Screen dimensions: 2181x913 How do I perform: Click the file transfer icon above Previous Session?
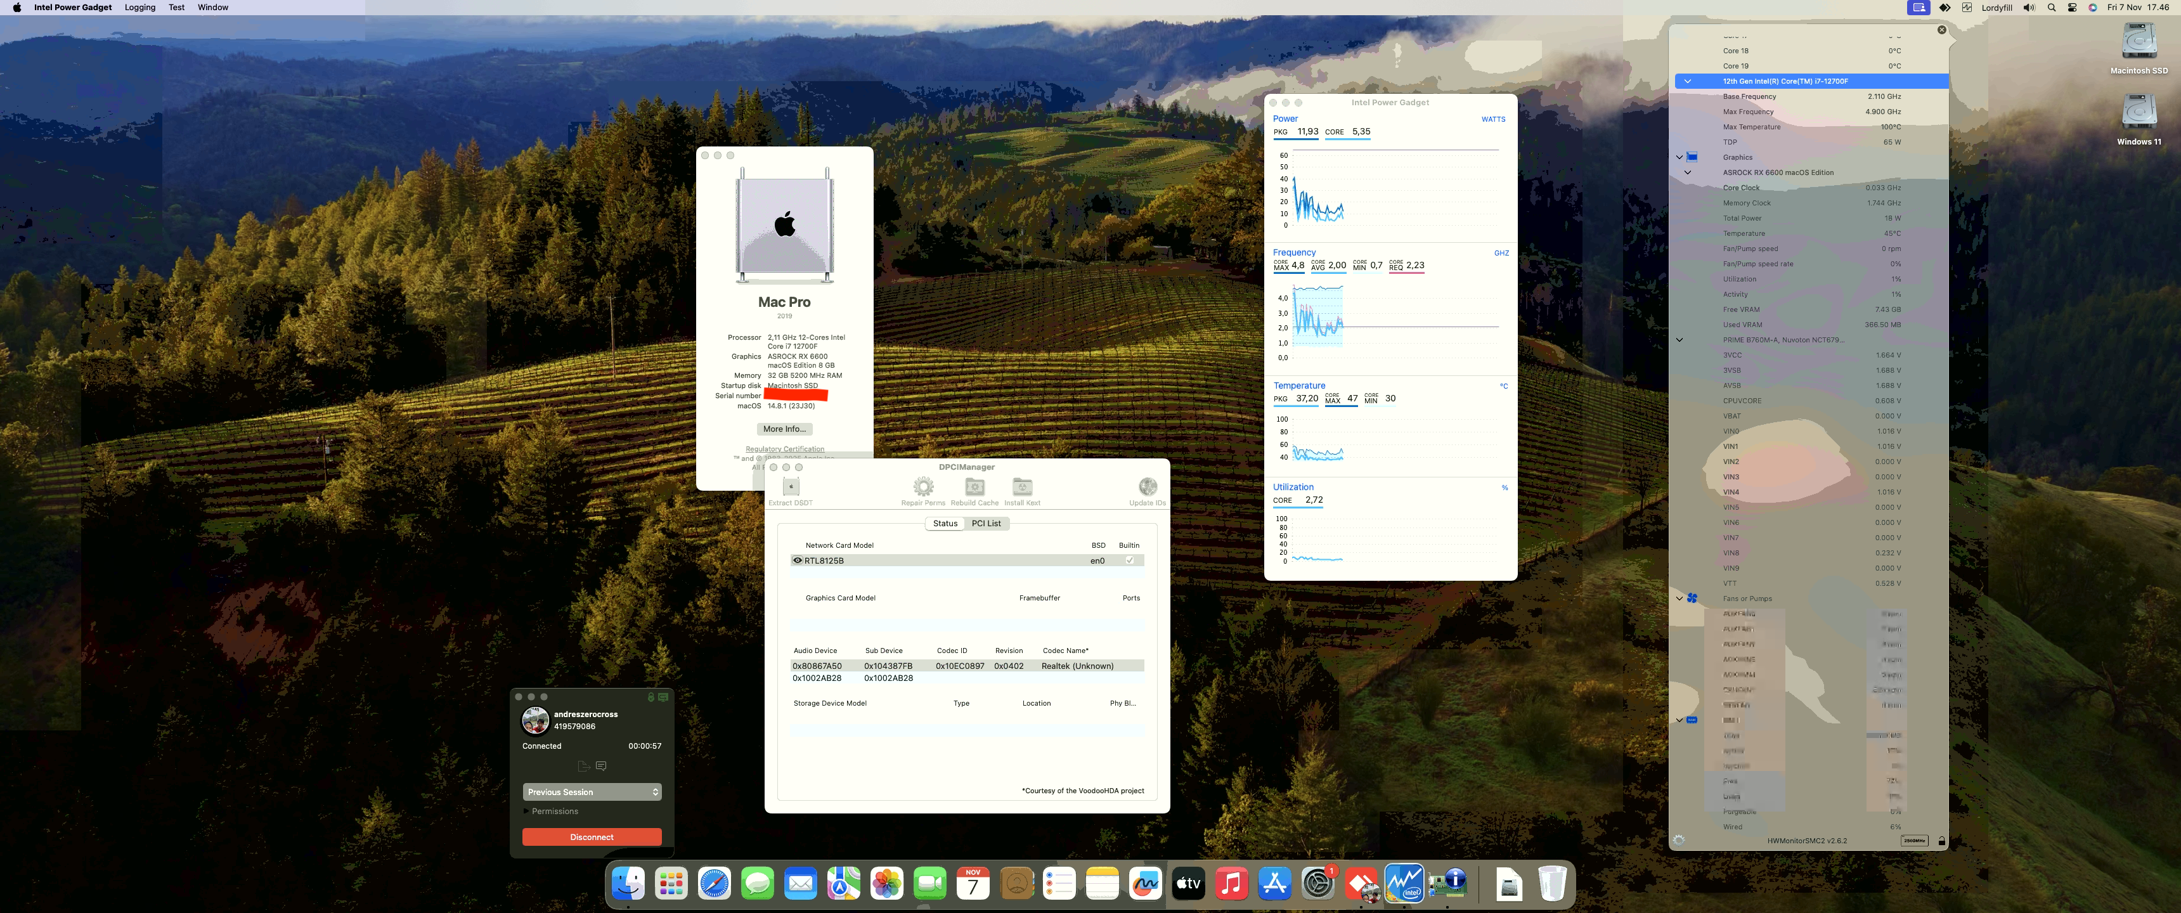click(583, 766)
